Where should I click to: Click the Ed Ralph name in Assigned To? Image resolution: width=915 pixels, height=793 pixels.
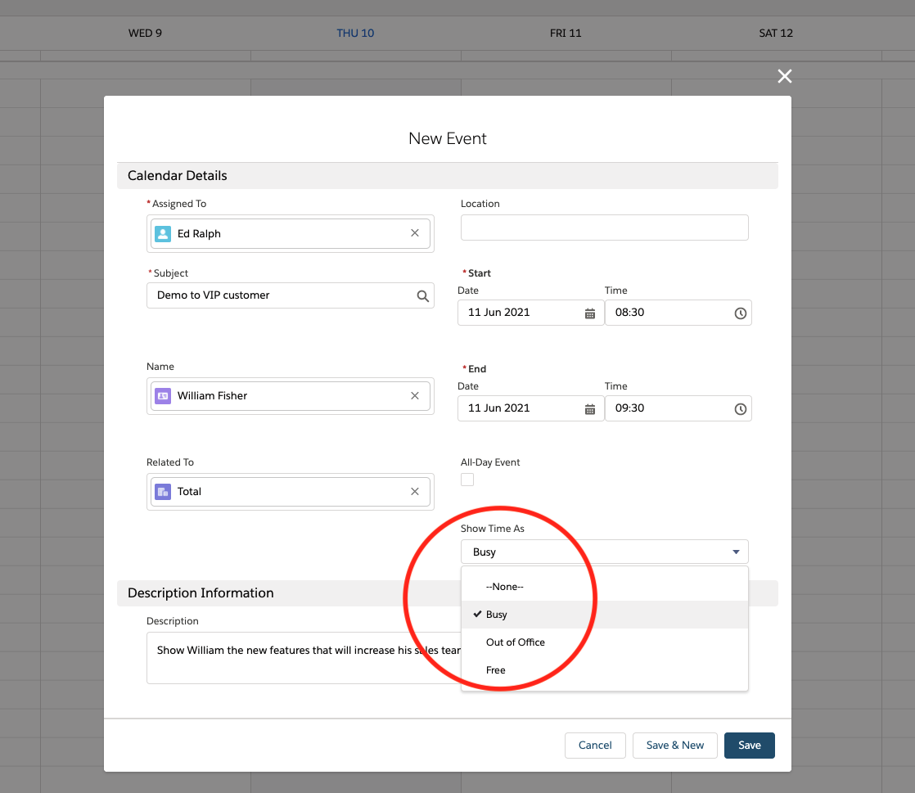[x=199, y=233]
